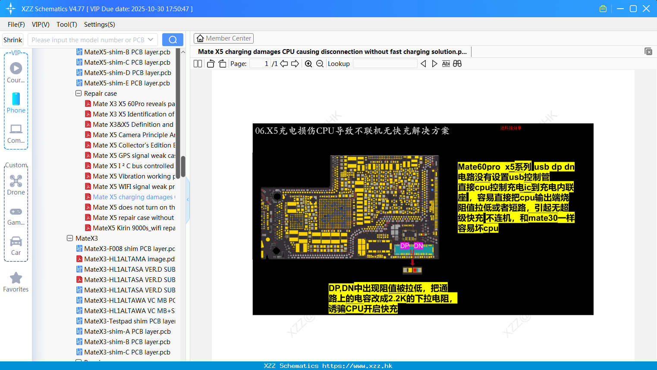This screenshot has height=370, width=657.
Task: Open the File(F) menu
Action: click(16, 25)
